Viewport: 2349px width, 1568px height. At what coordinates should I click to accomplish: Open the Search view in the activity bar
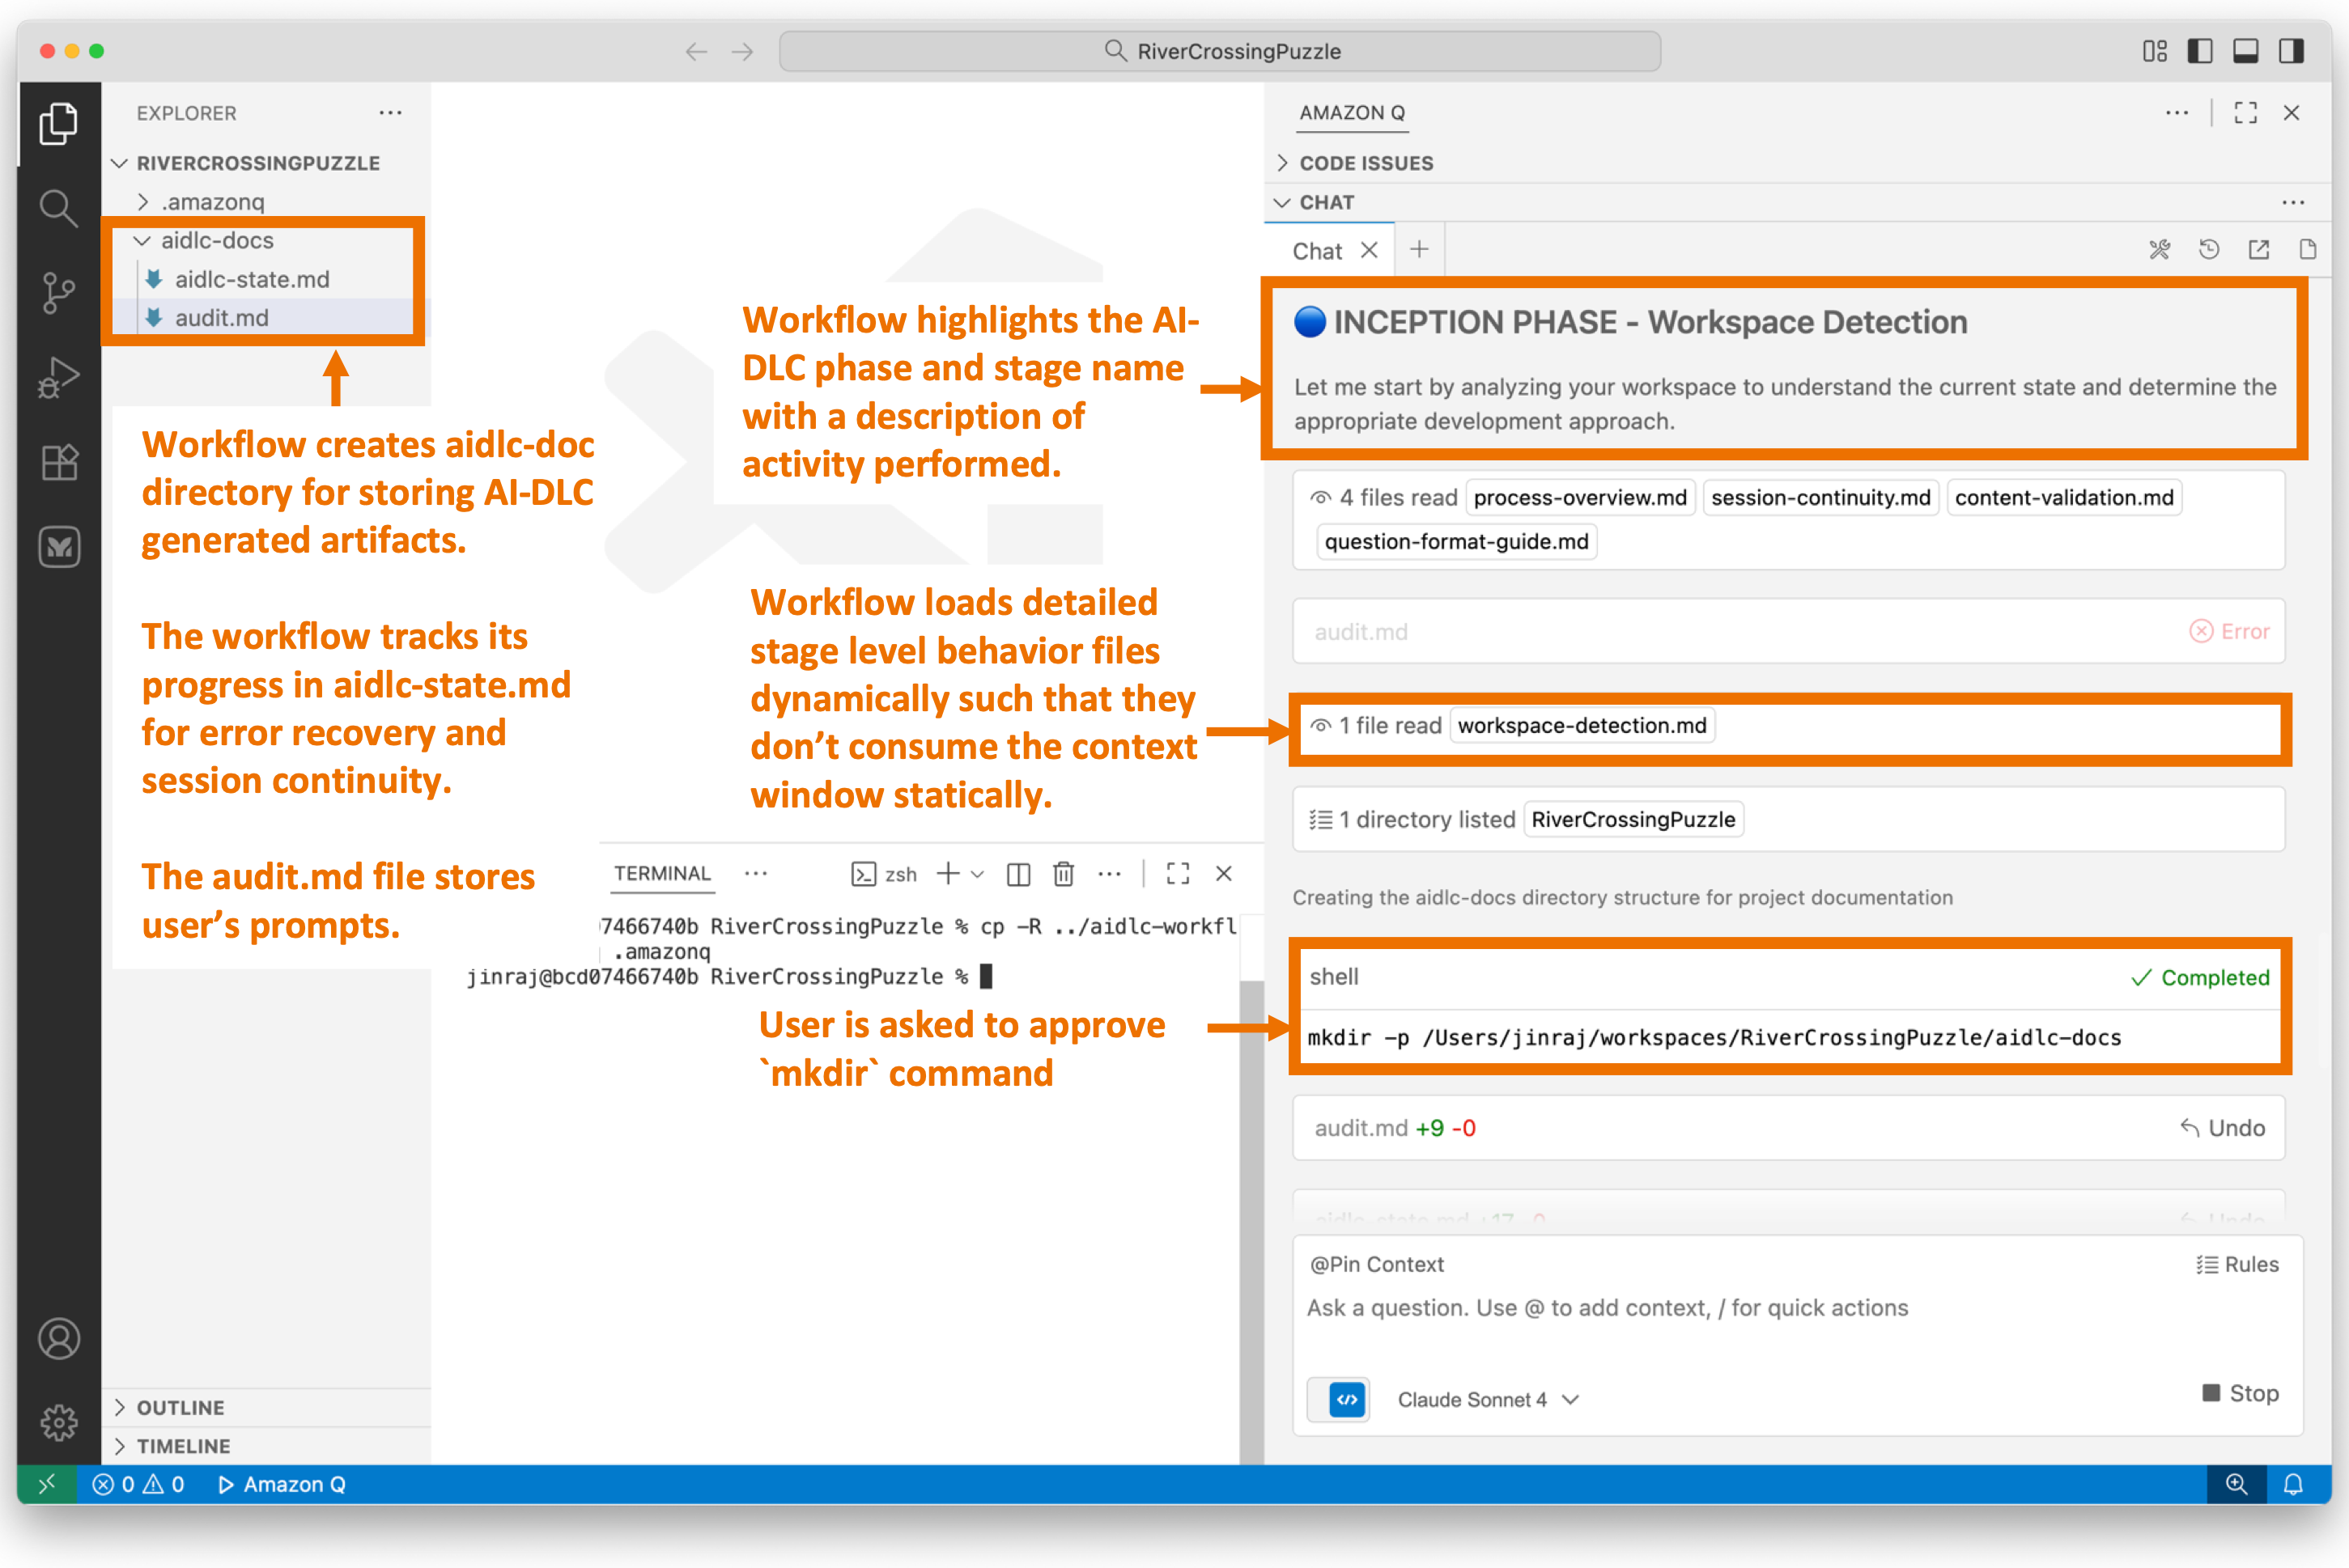[58, 208]
